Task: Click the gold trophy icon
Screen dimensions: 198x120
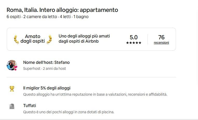Action: pyautogui.click(x=12, y=89)
